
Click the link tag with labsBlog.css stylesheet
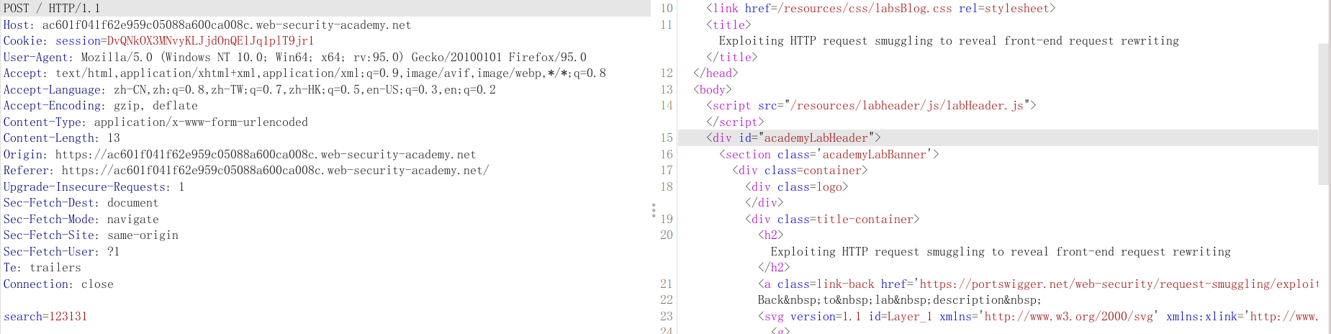pos(881,8)
